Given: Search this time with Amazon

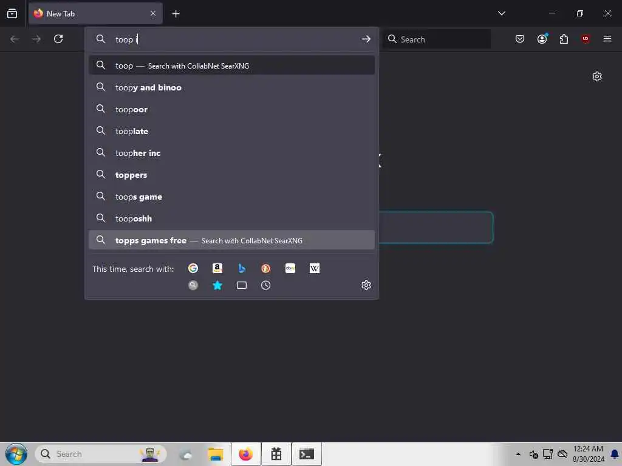Looking at the screenshot, I should pos(217,268).
